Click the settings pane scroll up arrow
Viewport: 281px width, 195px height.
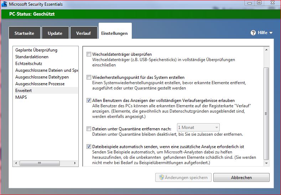pos(266,50)
